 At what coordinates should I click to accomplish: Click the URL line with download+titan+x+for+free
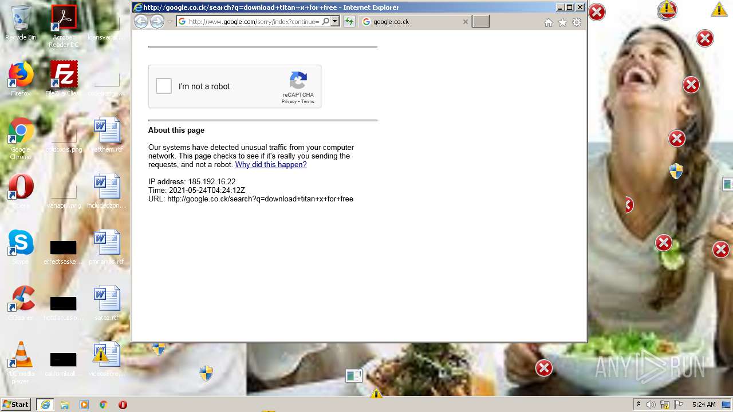[251, 199]
